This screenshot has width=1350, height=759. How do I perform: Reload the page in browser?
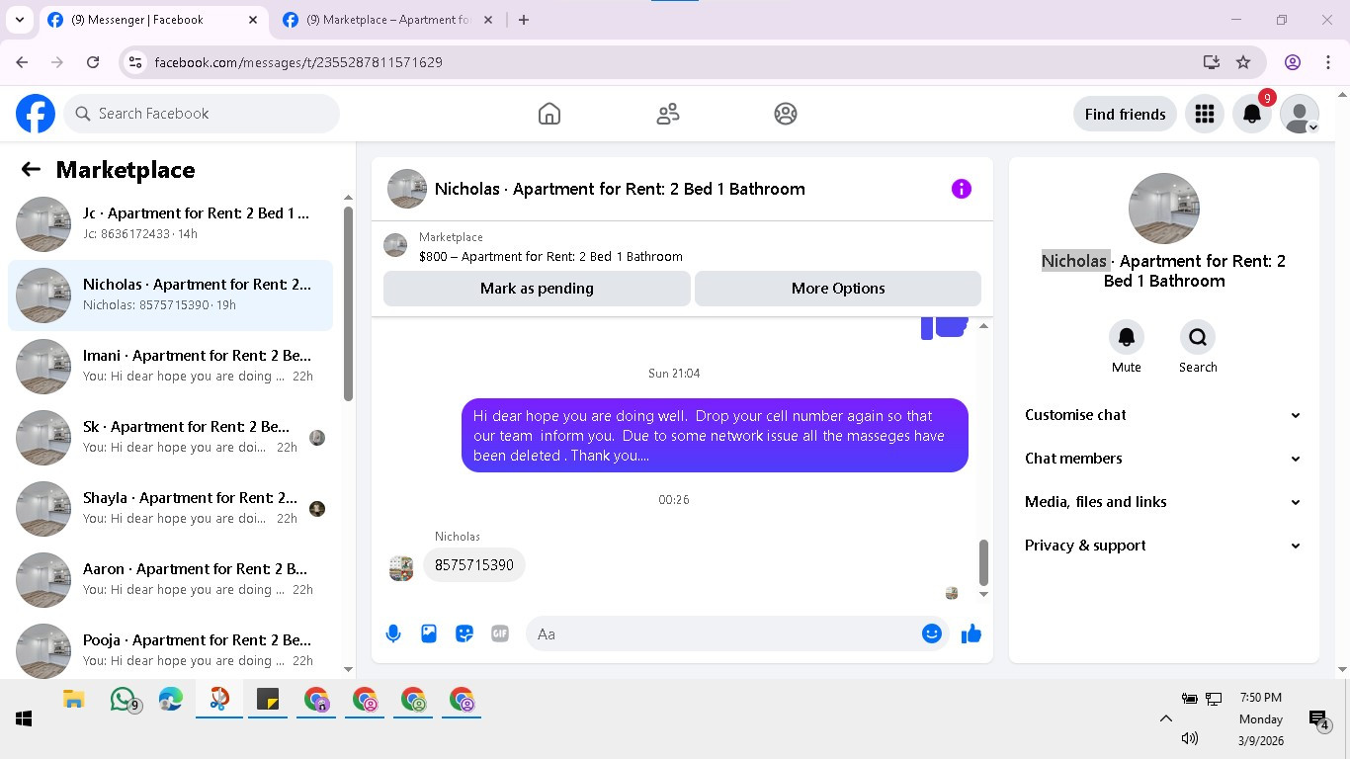click(93, 62)
